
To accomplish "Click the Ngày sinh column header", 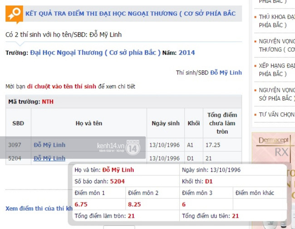I will pos(165,123).
